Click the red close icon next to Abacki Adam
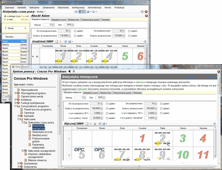The height and width of the screenshot is (170, 222). [146, 15]
